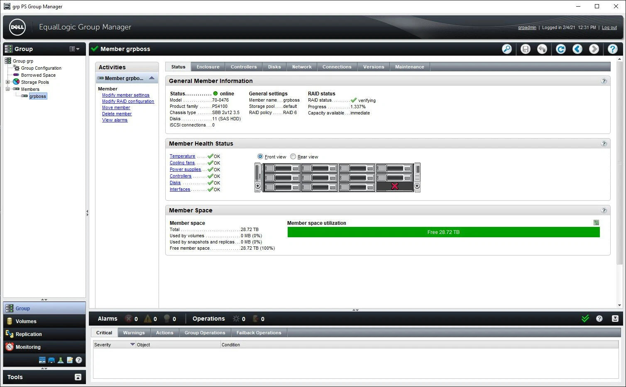Viewport: 626px width, 387px height.
Task: Click the magnifier search icon in the member toolbar
Action: pos(507,49)
